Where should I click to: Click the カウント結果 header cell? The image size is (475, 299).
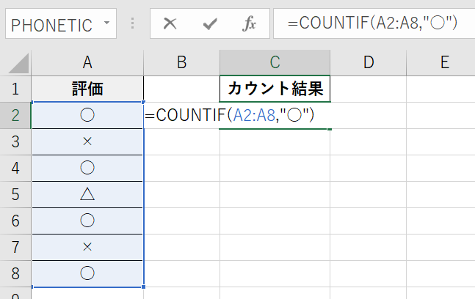(x=275, y=89)
